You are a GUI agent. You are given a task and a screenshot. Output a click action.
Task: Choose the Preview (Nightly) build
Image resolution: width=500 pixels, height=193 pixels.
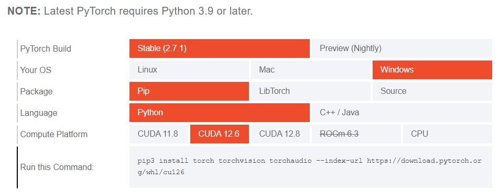(x=402, y=49)
